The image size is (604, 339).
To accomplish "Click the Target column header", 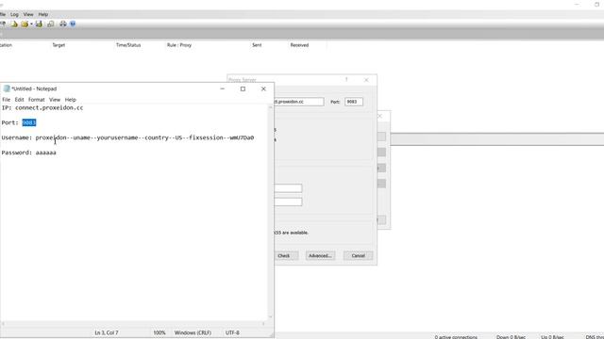I will coord(59,45).
